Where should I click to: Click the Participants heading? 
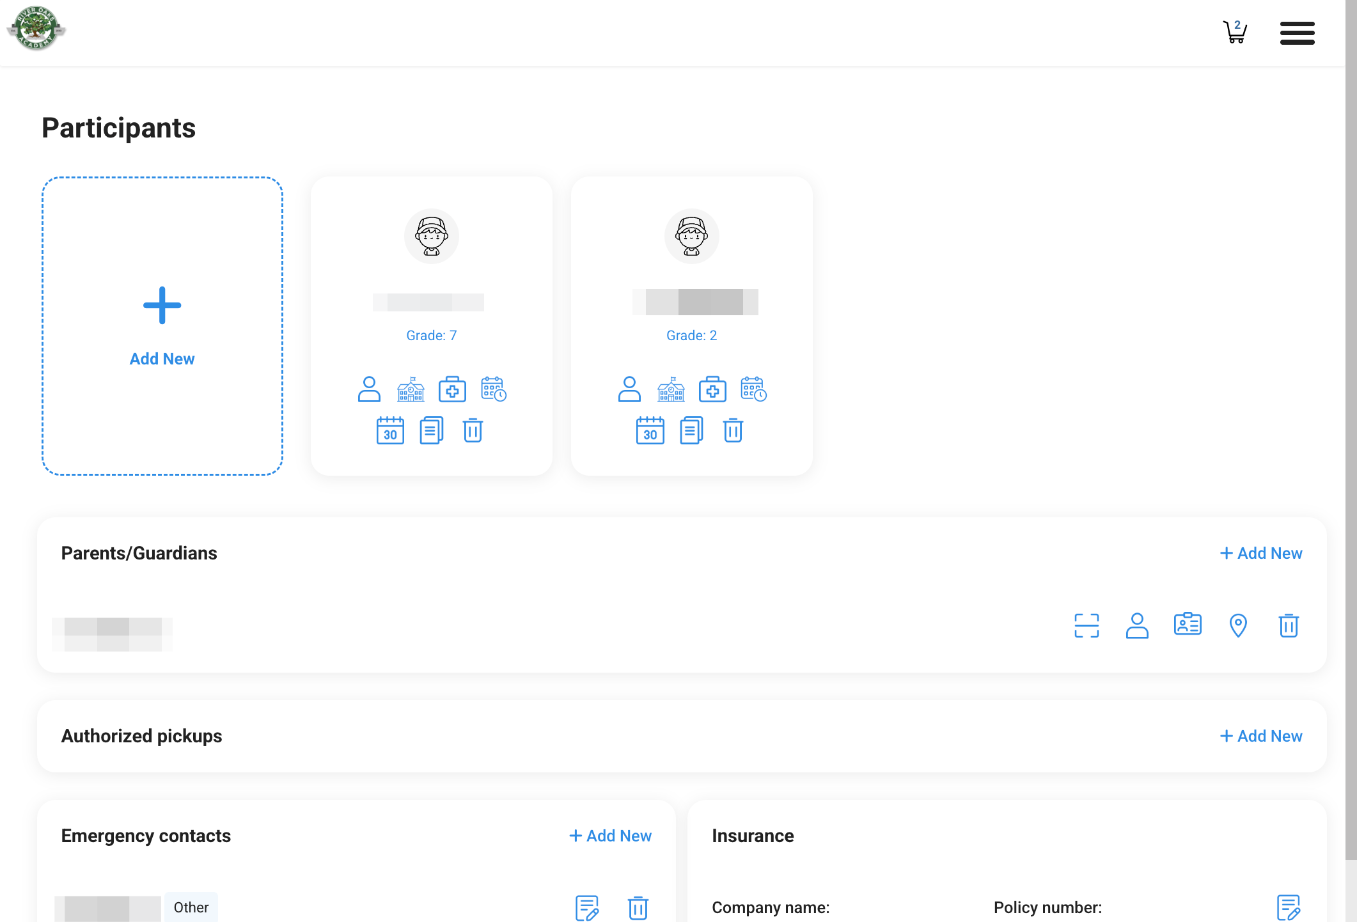coord(119,128)
